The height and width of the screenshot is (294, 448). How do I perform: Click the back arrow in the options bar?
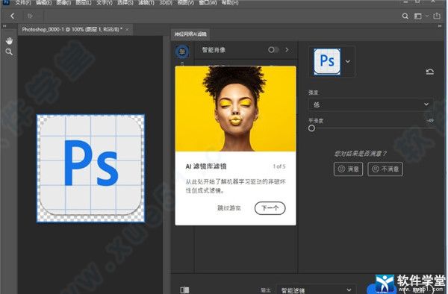12,16
